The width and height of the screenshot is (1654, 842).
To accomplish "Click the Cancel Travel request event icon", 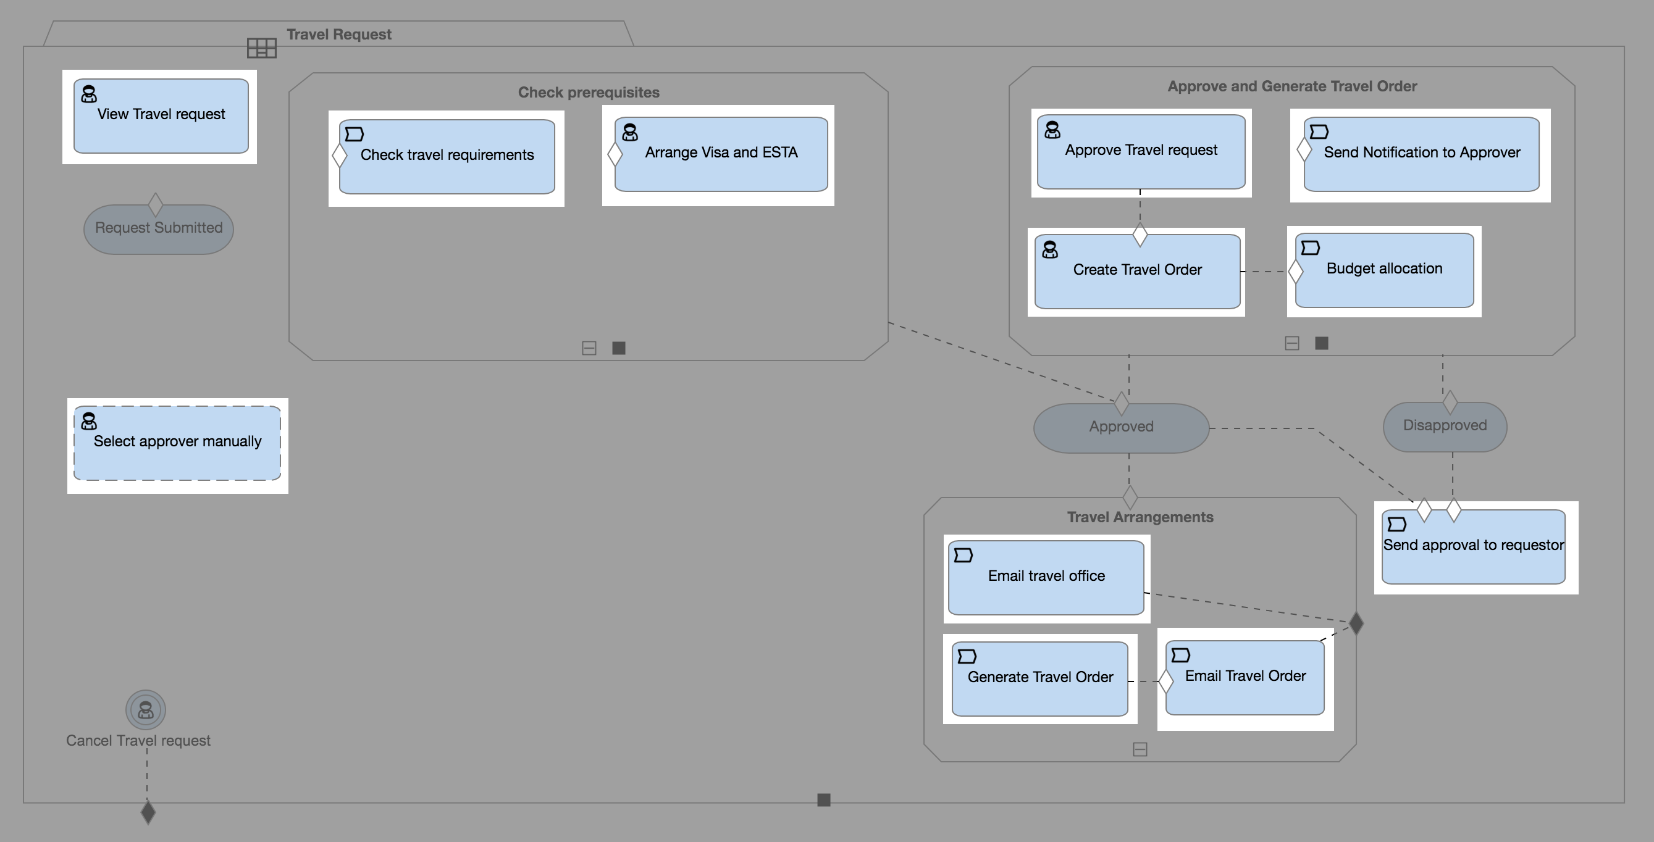I will tap(146, 710).
